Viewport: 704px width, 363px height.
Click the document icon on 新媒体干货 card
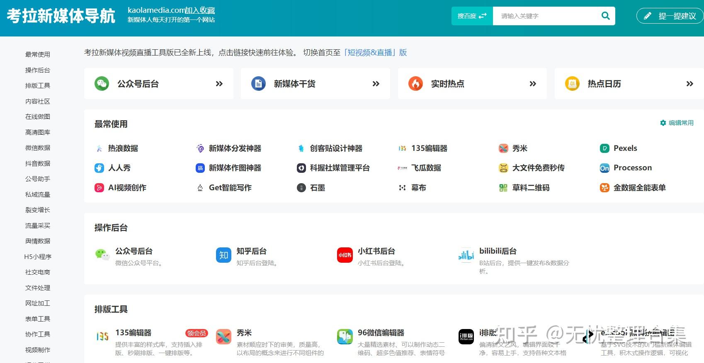pyautogui.click(x=258, y=84)
